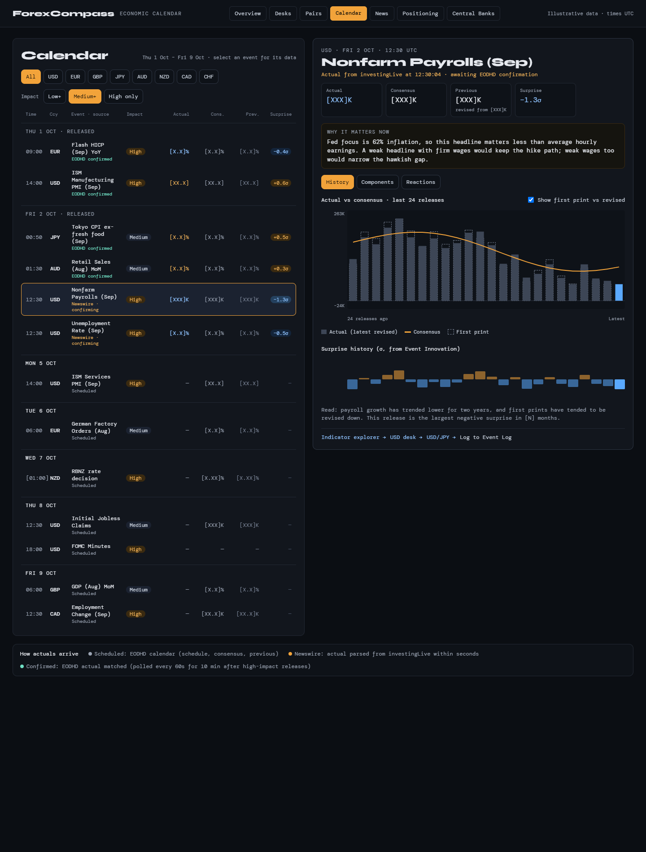The height and width of the screenshot is (852, 646).
Task: Toggle Show first print vs revised checkbox
Action: (x=531, y=200)
